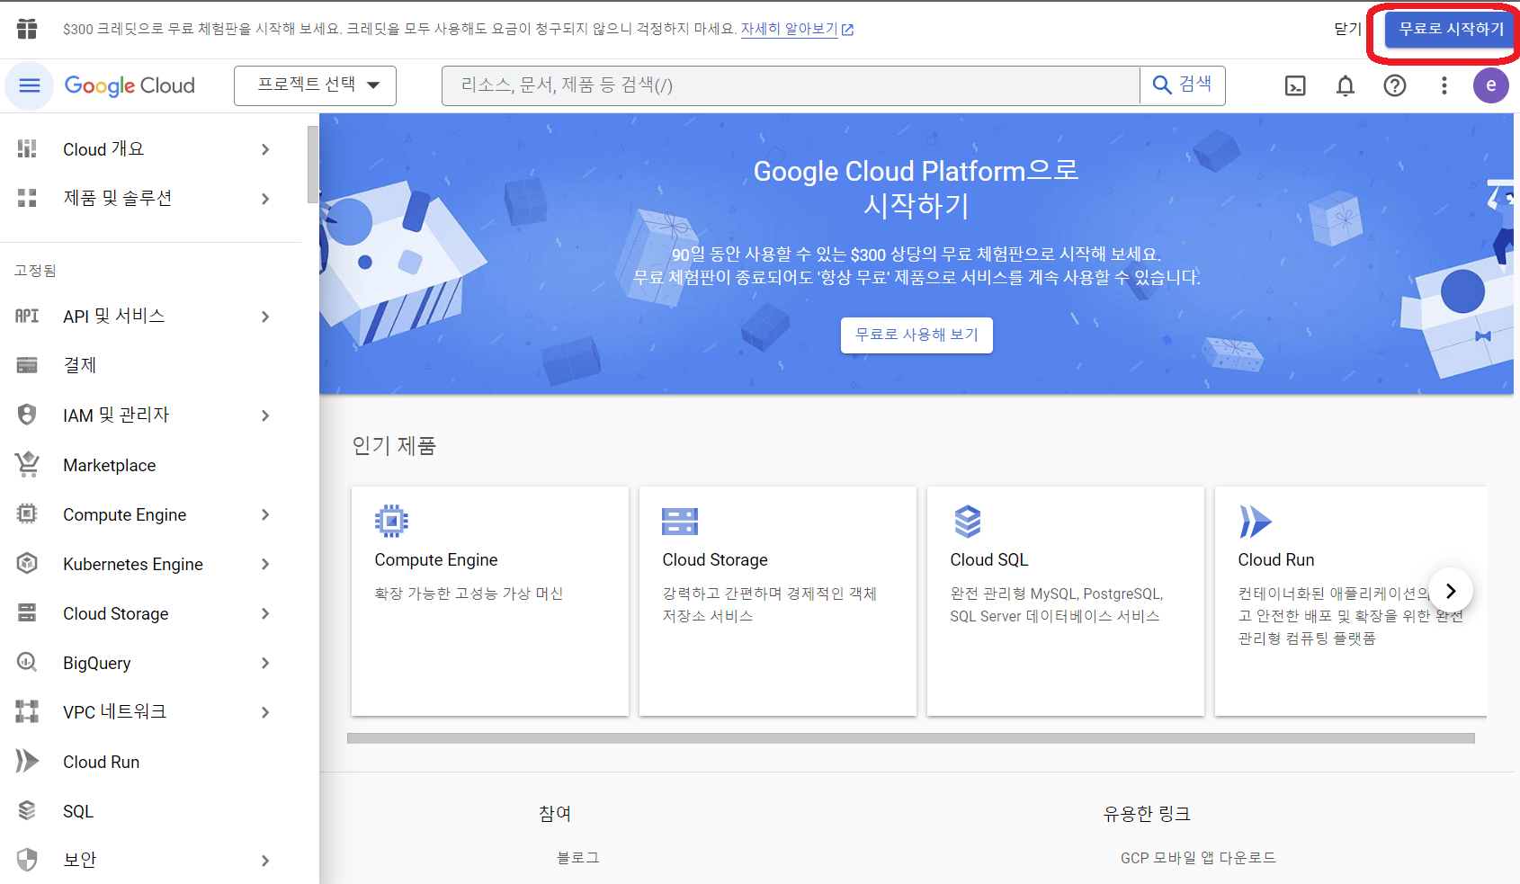Open the 자세히 알아보기 link

click(797, 29)
